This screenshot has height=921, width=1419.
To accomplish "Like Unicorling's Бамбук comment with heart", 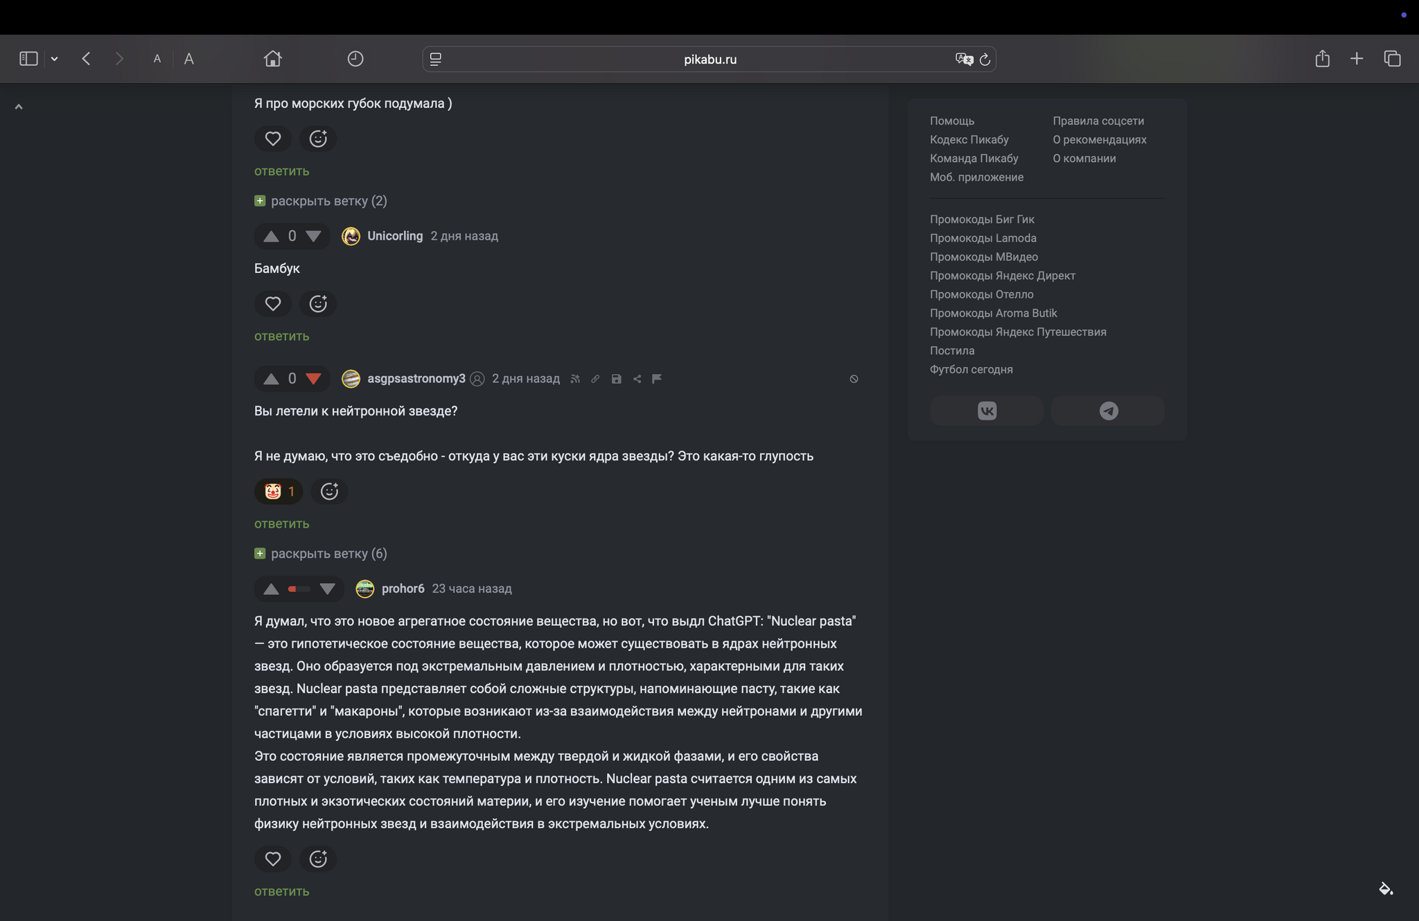I will click(x=273, y=304).
